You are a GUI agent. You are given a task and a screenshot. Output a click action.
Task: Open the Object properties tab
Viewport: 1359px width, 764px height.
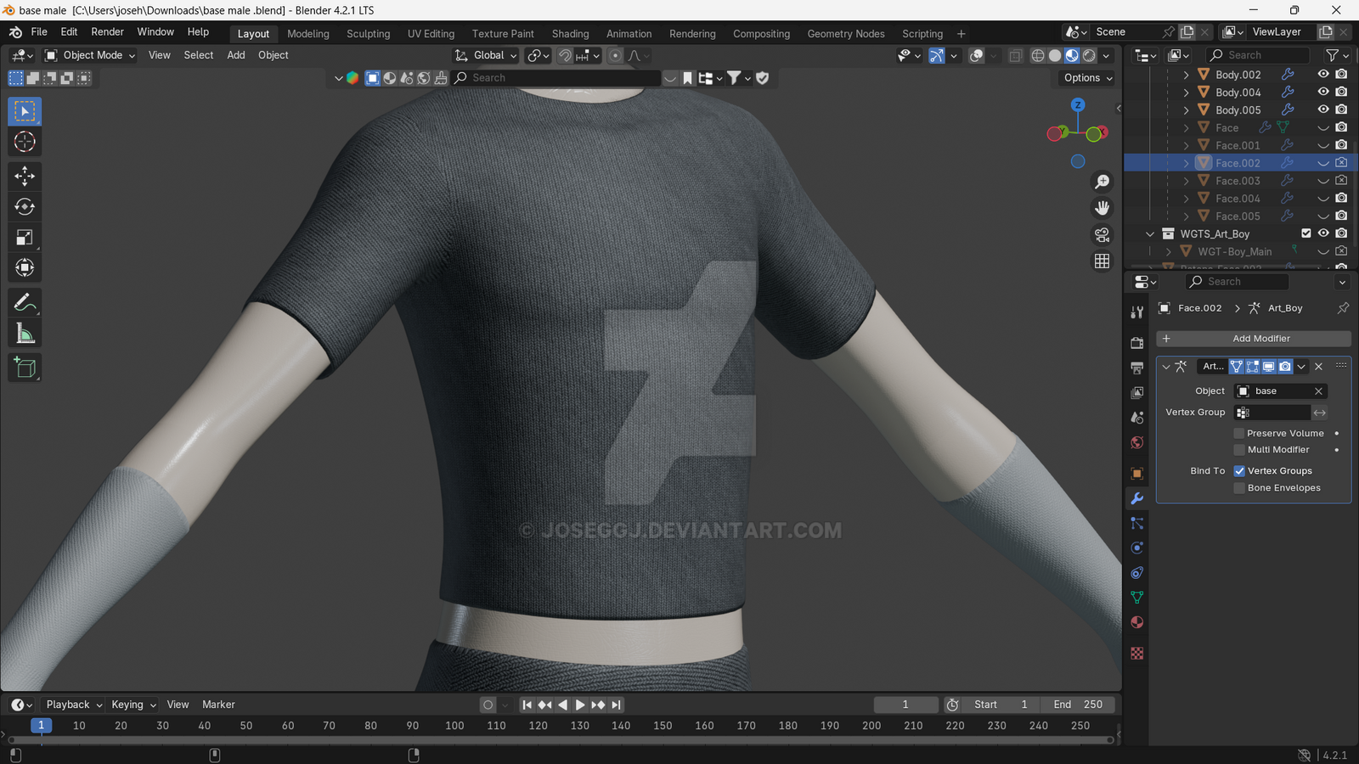click(x=1136, y=474)
